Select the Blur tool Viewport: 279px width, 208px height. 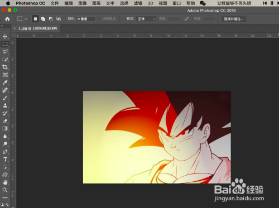click(5, 137)
